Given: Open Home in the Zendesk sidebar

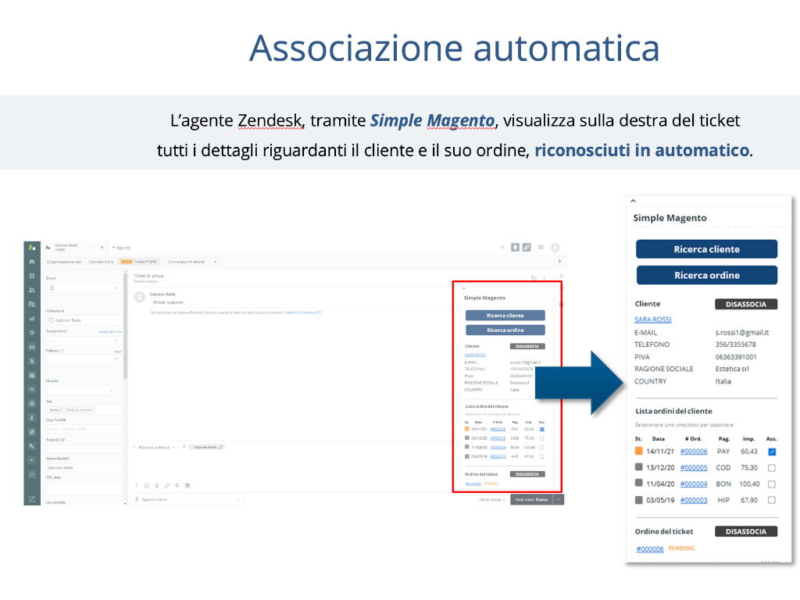Looking at the screenshot, I should click(32, 262).
